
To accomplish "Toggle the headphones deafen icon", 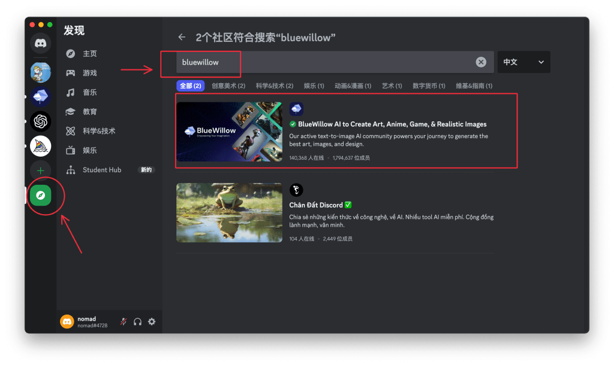I will tap(137, 322).
